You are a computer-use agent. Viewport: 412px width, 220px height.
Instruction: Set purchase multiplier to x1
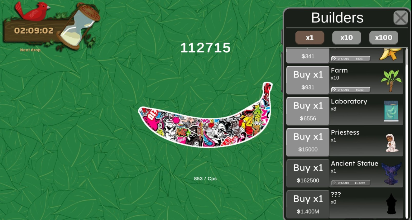point(310,38)
